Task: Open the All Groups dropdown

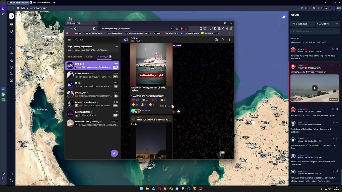Action: point(327,24)
